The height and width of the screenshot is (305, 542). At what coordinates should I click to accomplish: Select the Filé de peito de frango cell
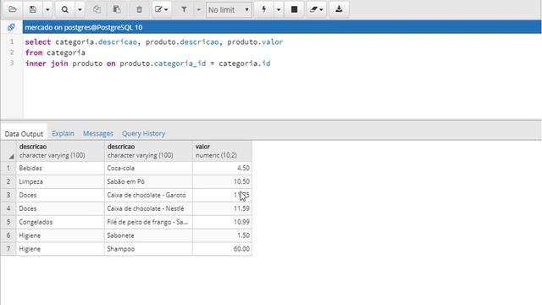[x=148, y=222]
